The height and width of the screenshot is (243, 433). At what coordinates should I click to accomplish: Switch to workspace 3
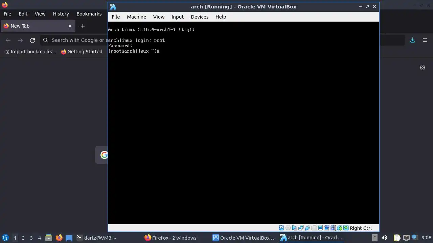pyautogui.click(x=31, y=238)
